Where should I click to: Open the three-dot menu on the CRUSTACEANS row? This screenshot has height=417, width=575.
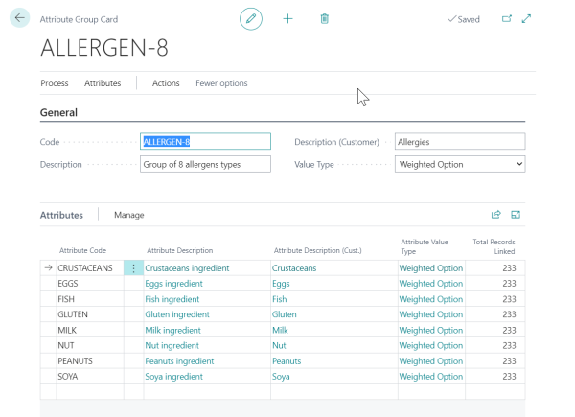pos(133,268)
